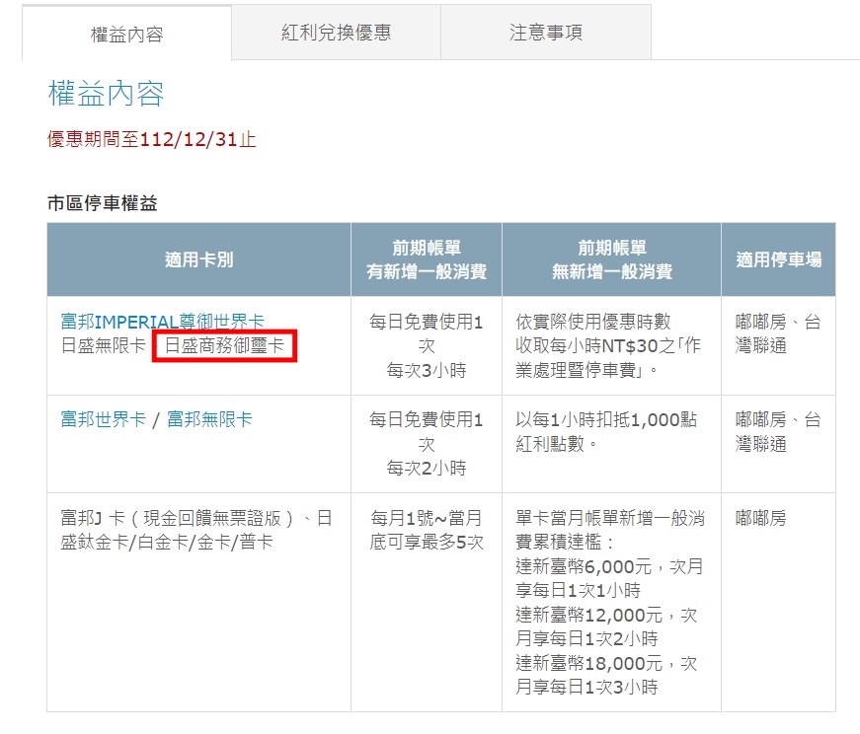The image size is (860, 734).
Task: Open the 注意事項 tab
Action: point(546,33)
